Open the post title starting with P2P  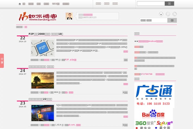click(x=46, y=34)
